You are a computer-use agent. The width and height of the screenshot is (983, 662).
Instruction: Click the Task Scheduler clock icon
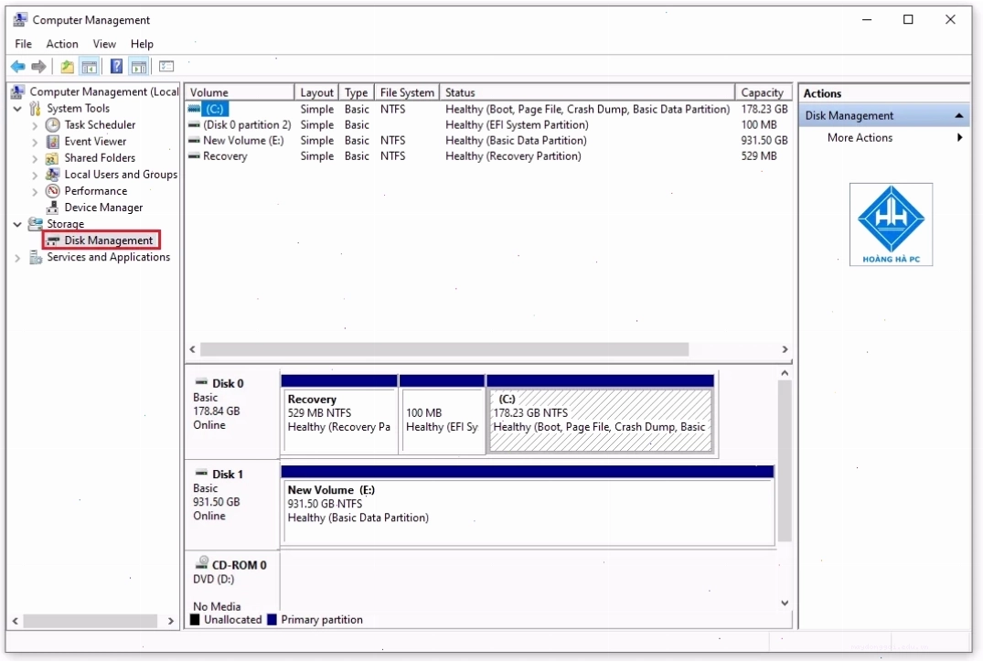53,124
